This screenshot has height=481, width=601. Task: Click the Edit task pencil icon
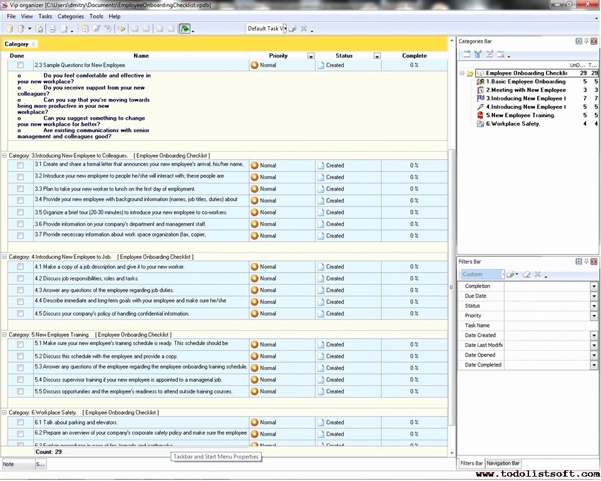[x=96, y=28]
